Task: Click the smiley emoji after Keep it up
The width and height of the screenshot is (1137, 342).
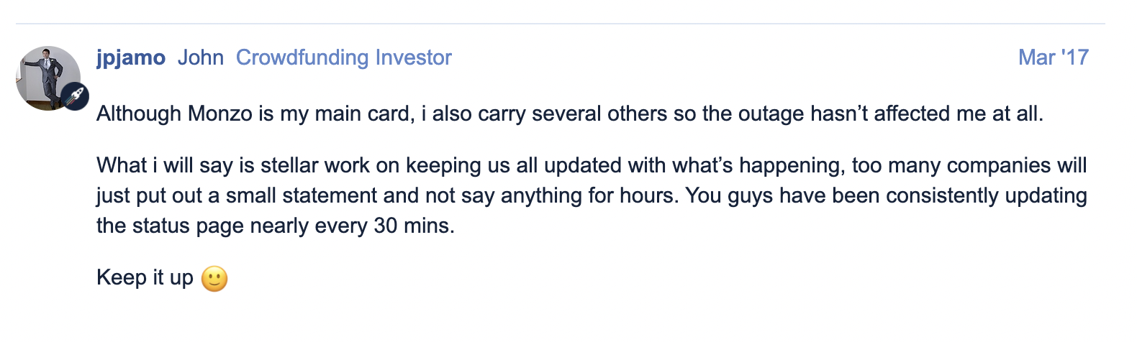Action: [214, 278]
